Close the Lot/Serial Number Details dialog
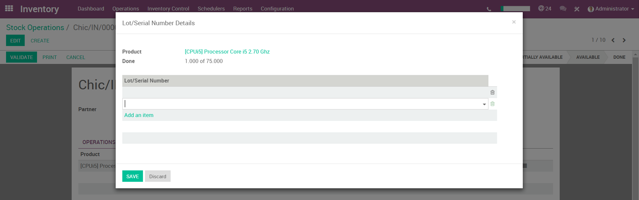Screen dimensions: 639x200 [514, 22]
